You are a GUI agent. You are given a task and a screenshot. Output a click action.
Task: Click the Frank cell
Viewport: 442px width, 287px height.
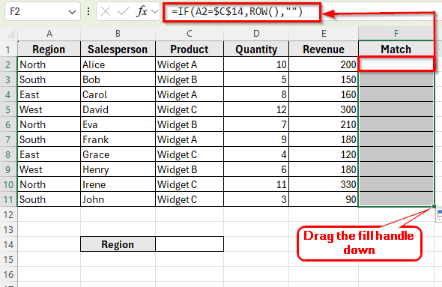118,139
